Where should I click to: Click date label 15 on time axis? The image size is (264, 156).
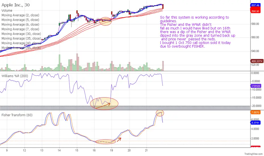76,150
